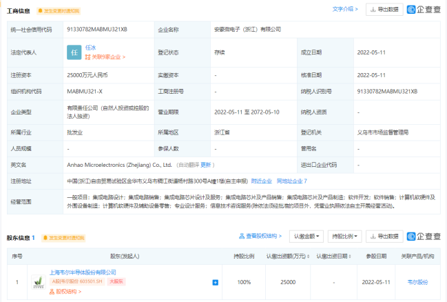Click the 任 avatar icon of legal representative
The width and height of the screenshot is (447, 302).
[x=74, y=52]
